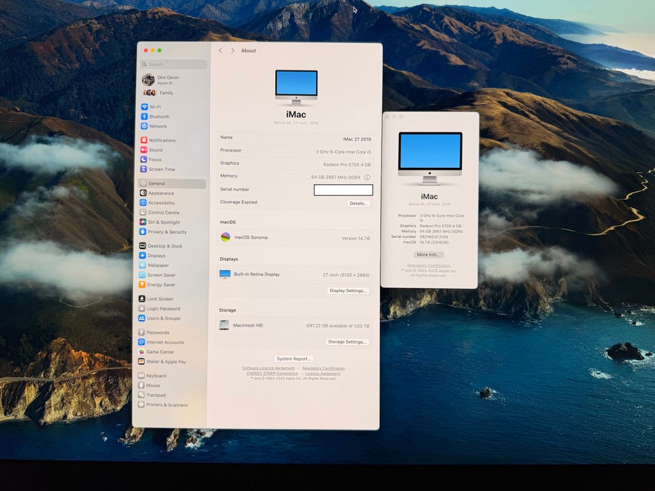Open Storage Settings button
This screenshot has height=491, width=655.
pos(347,342)
